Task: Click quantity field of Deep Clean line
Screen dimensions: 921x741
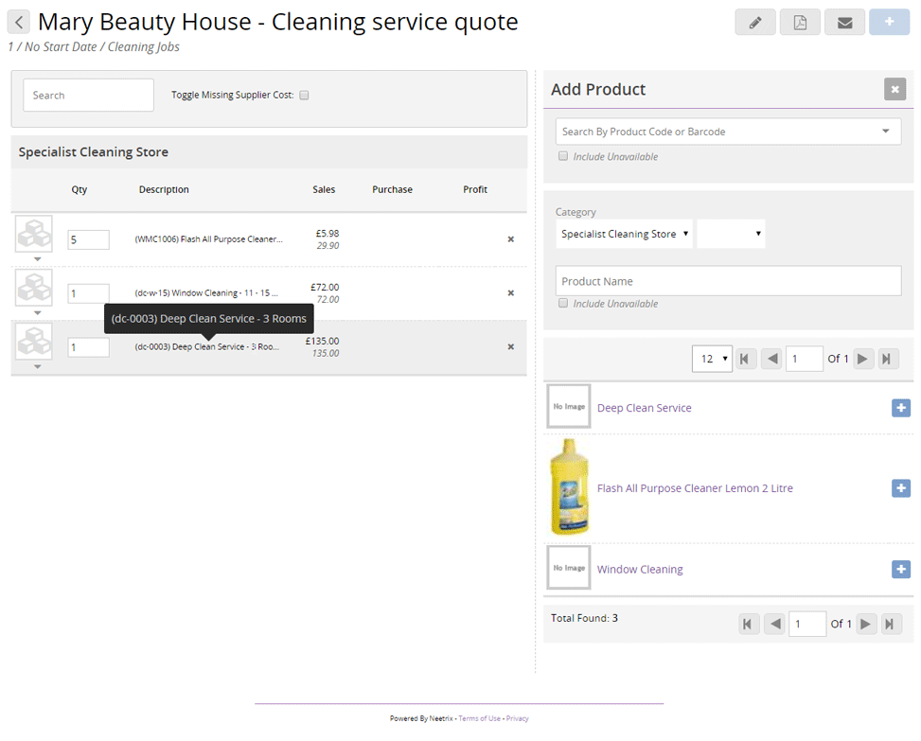Action: [88, 347]
